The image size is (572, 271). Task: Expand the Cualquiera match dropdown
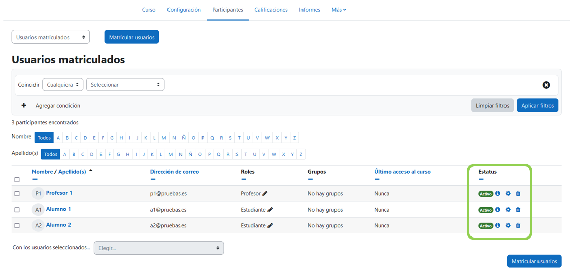point(63,85)
